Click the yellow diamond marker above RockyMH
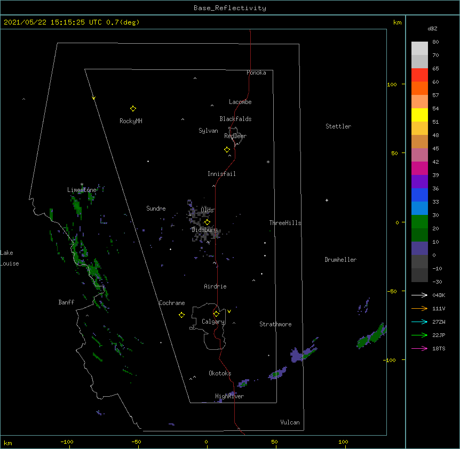Image resolution: width=460 pixels, height=449 pixels. coord(133,109)
